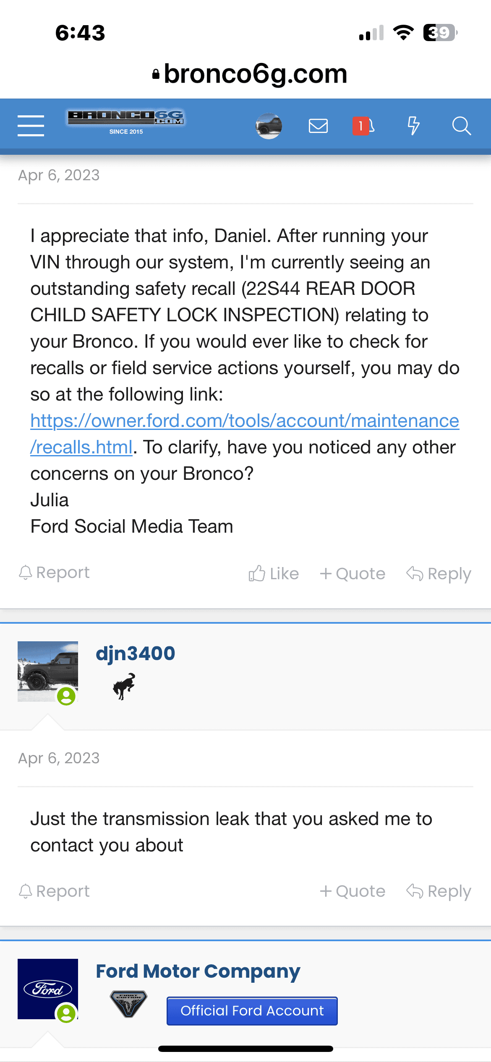Open the user account avatar menu
Image resolution: width=491 pixels, height=1062 pixels.
(269, 126)
